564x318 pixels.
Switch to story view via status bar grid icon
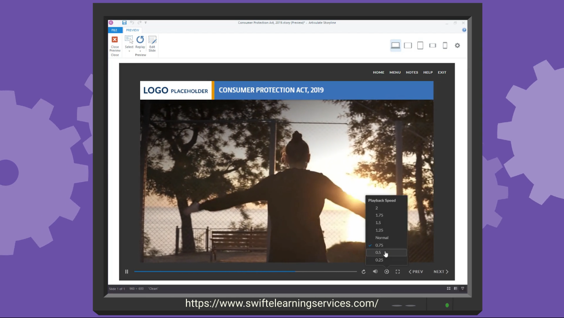coord(449,288)
